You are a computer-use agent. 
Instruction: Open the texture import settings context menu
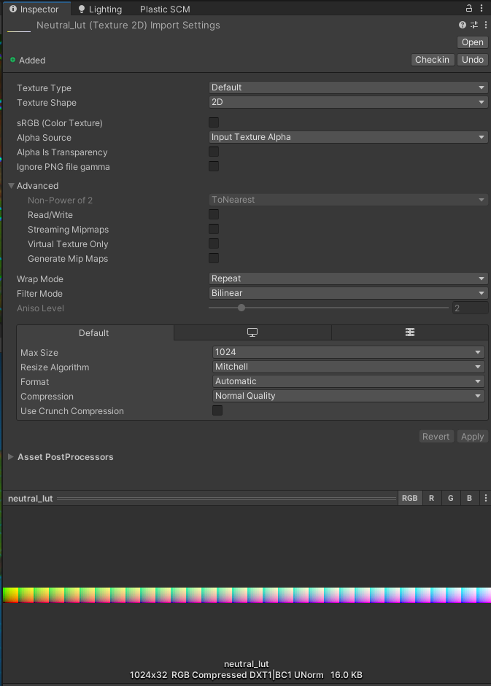(x=484, y=24)
